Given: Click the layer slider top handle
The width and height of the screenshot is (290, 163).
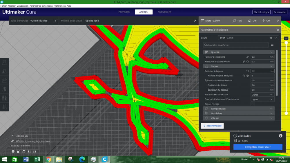Looking at the screenshot, I should 286,43.
